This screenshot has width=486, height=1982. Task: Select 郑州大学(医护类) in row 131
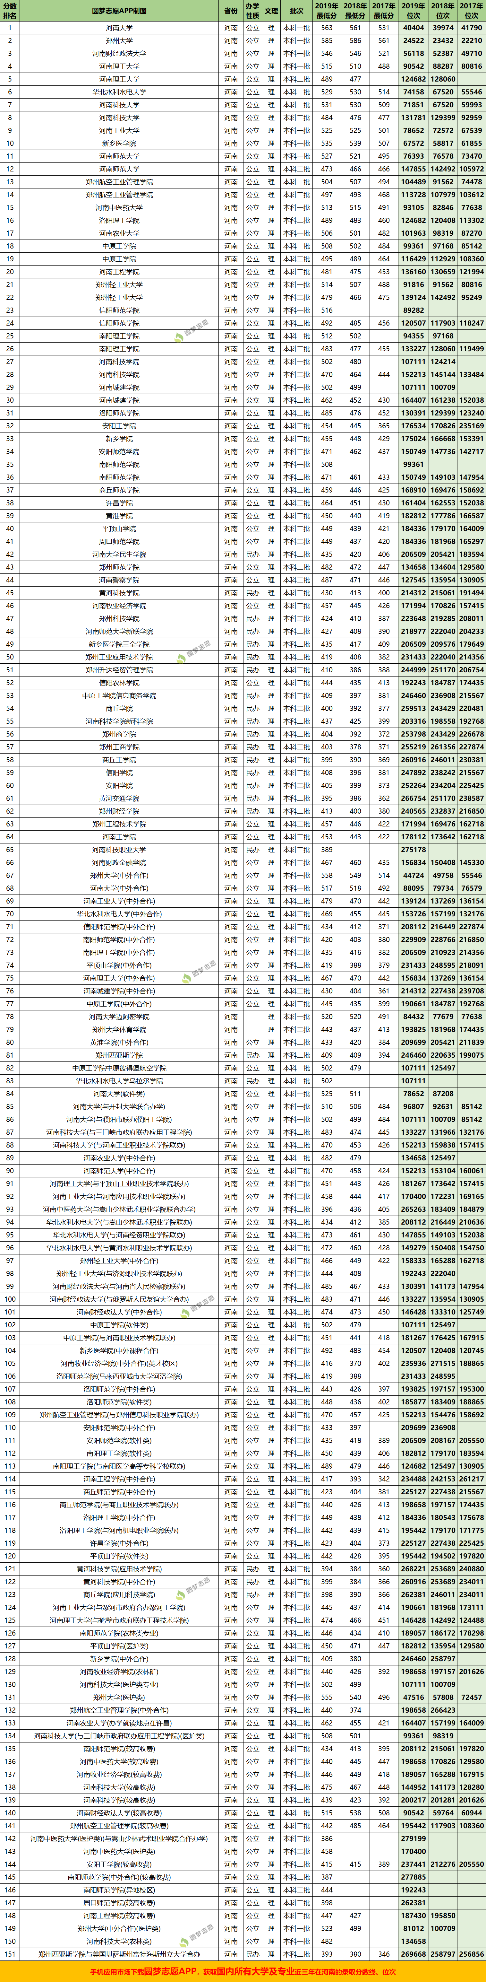119,1697
